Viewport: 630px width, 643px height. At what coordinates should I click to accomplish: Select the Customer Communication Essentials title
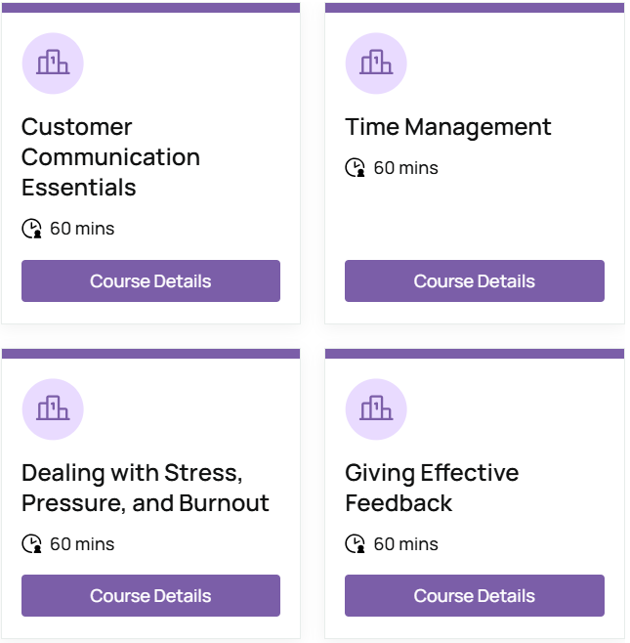coord(110,156)
